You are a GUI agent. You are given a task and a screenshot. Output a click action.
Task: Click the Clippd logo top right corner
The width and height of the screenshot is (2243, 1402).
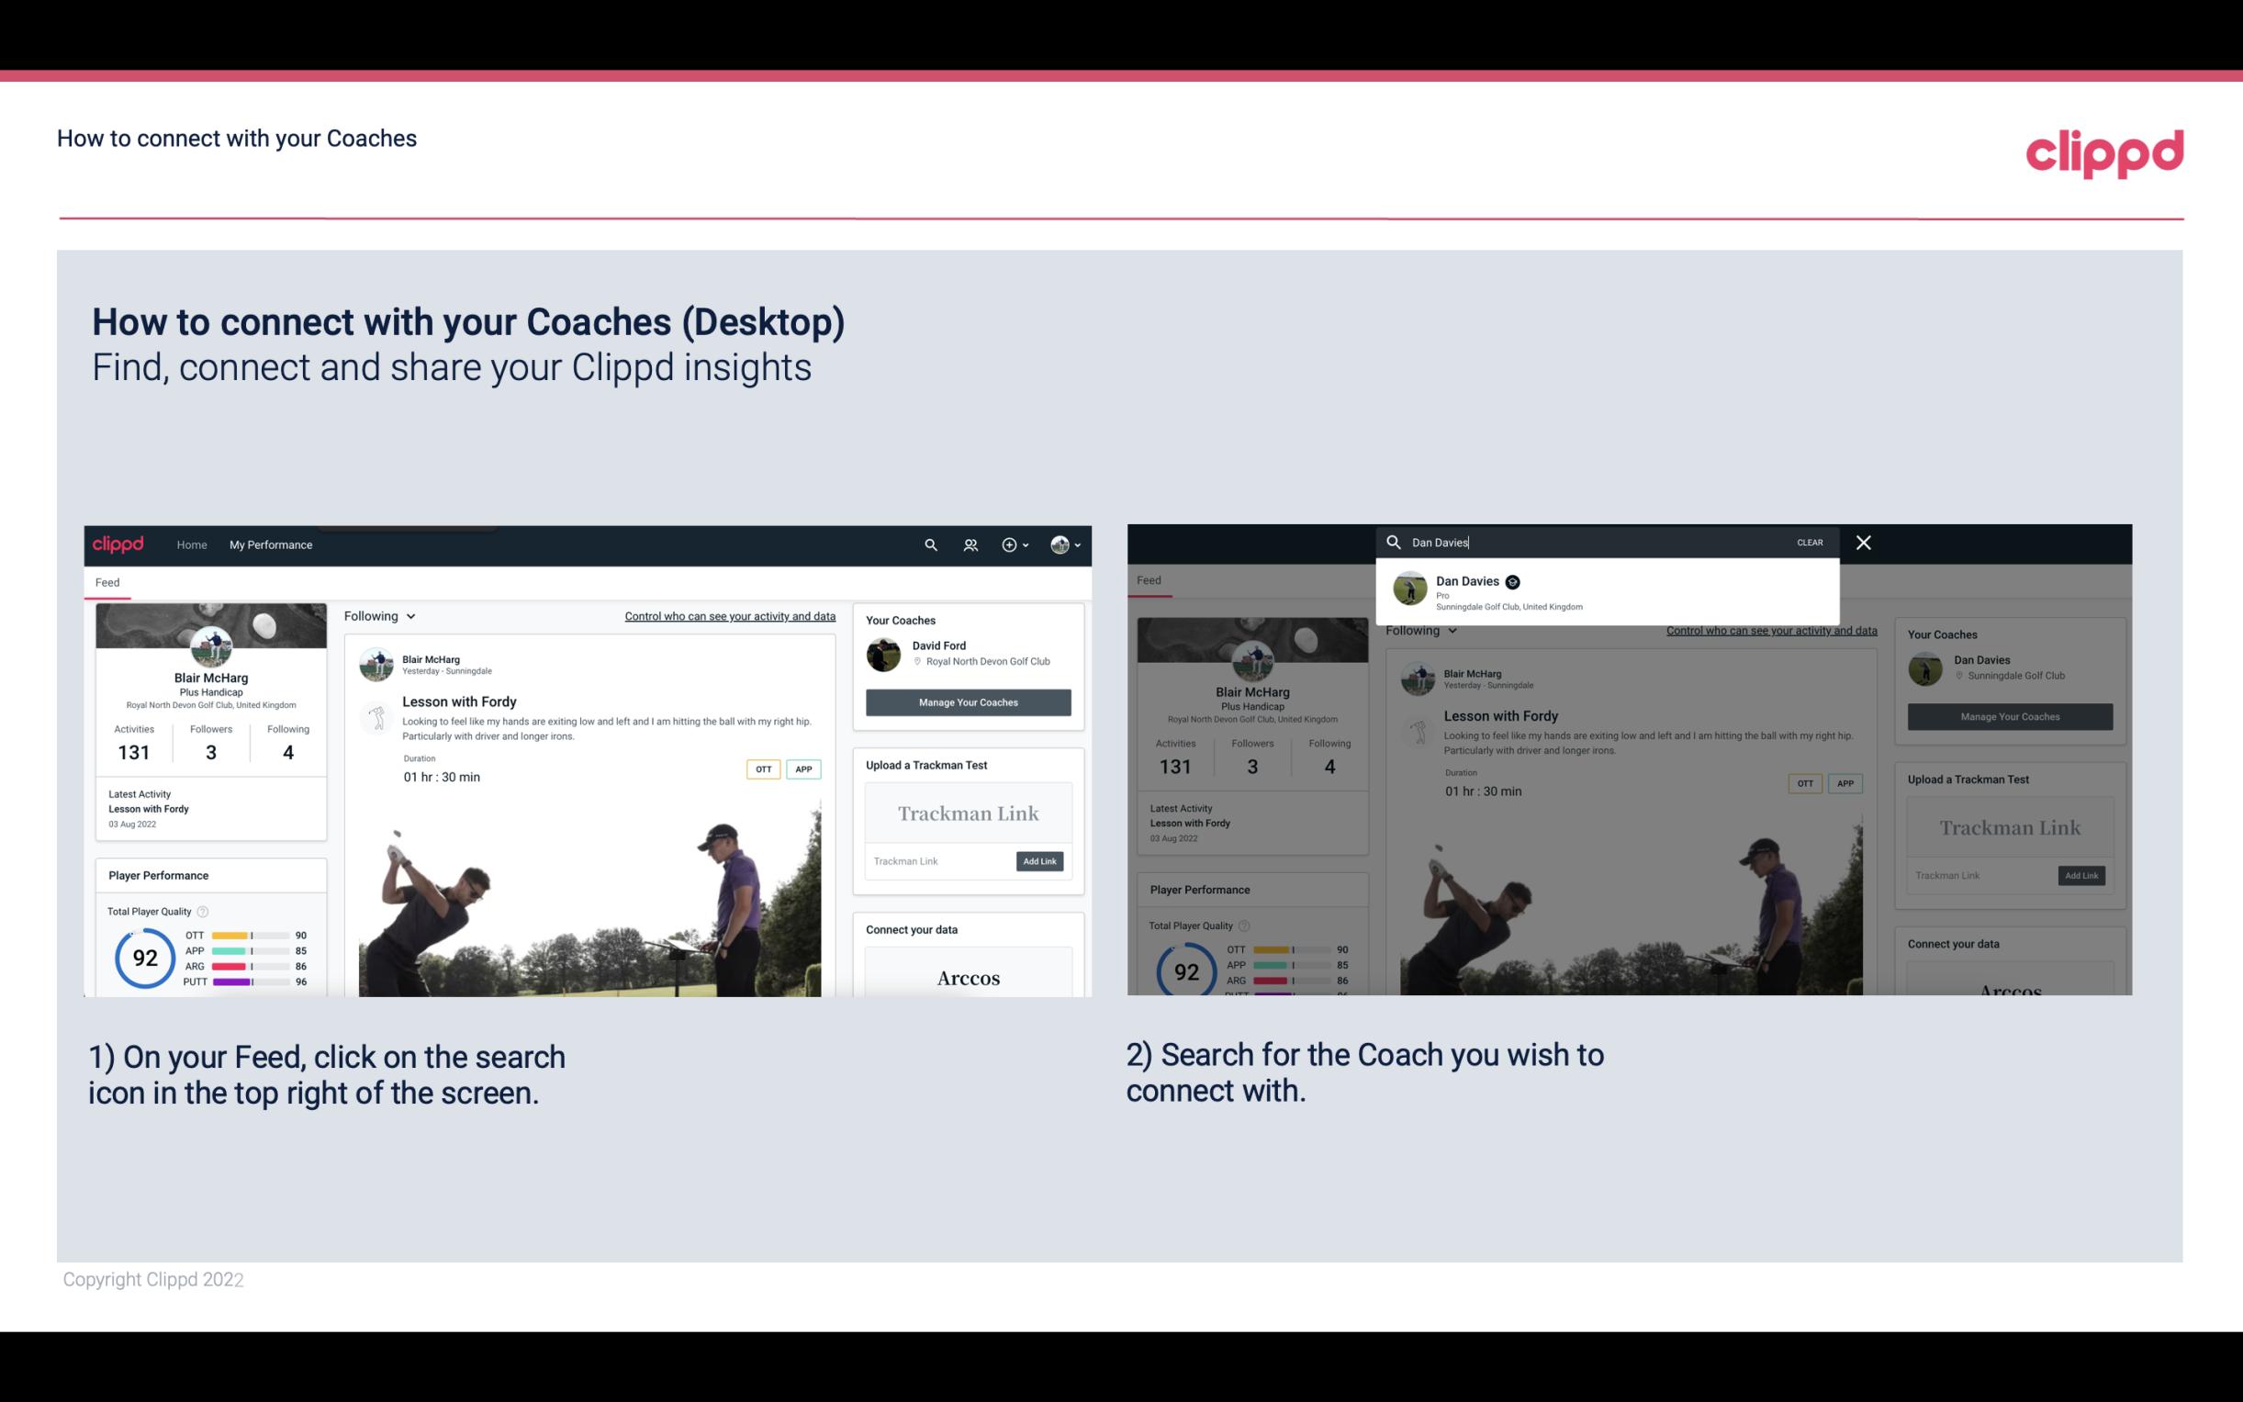pyautogui.click(x=2104, y=151)
